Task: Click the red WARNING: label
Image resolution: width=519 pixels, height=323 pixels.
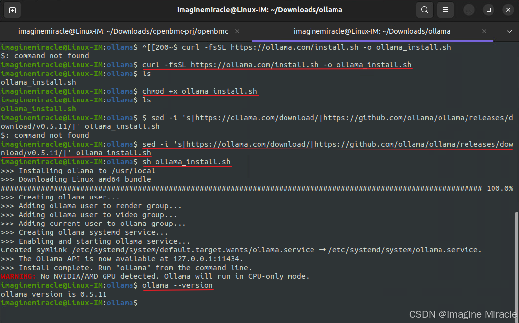Action: pyautogui.click(x=18, y=276)
